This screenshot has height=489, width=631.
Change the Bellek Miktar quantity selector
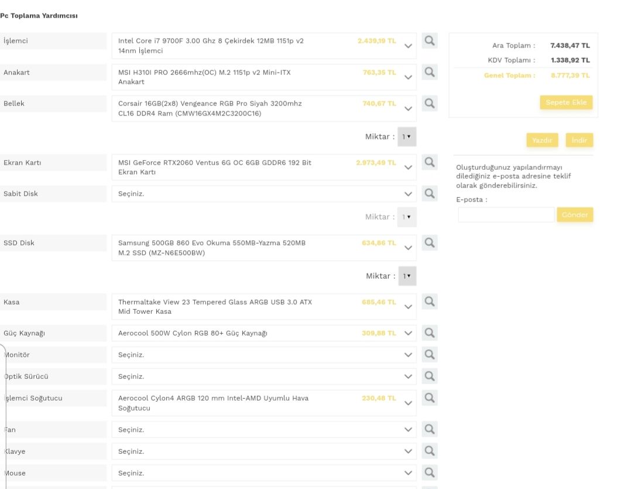point(407,137)
